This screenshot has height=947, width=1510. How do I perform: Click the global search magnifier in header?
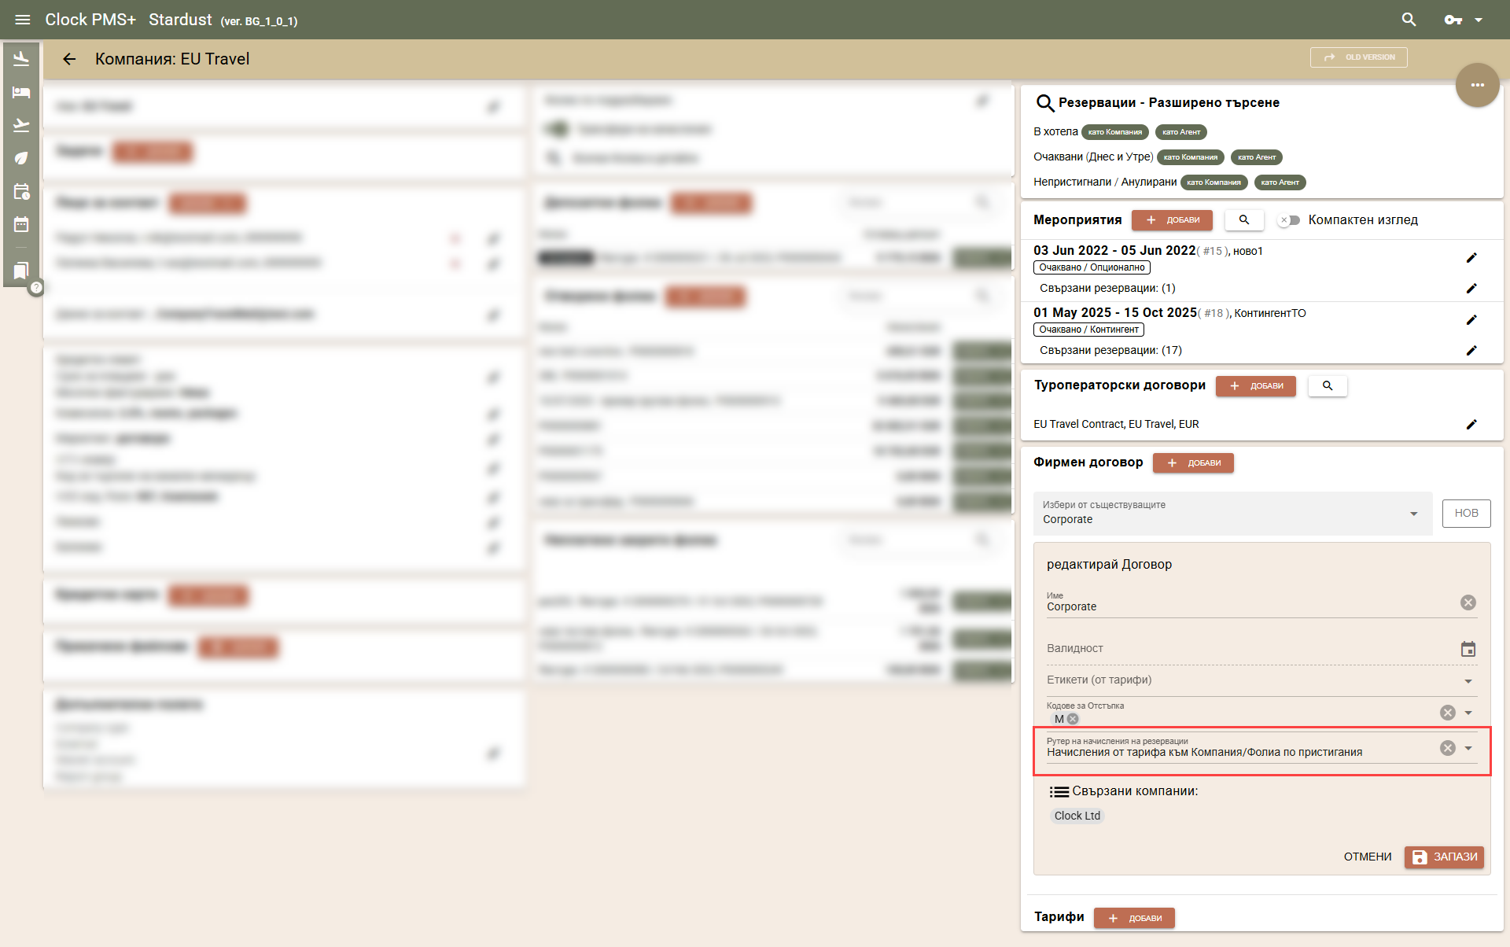tap(1409, 20)
